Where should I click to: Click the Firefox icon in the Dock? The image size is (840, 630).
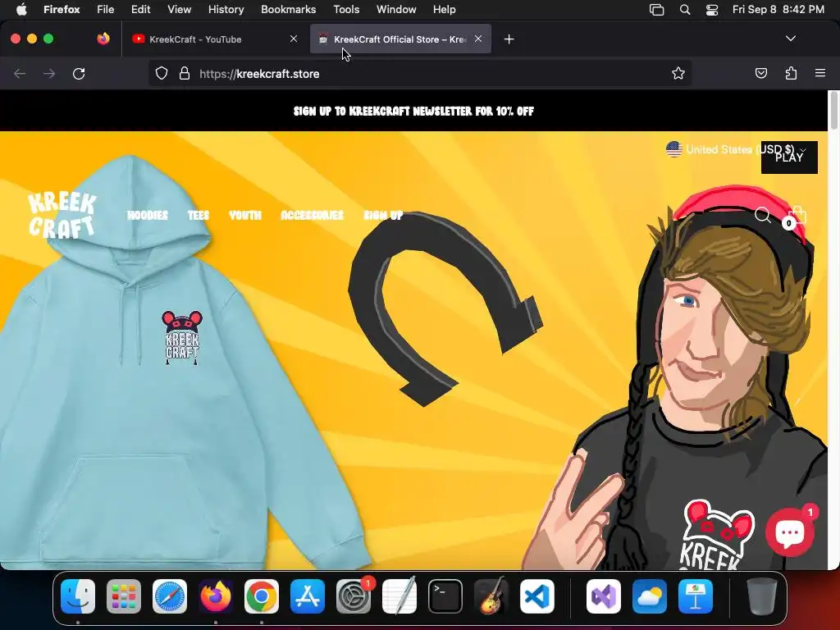(216, 596)
